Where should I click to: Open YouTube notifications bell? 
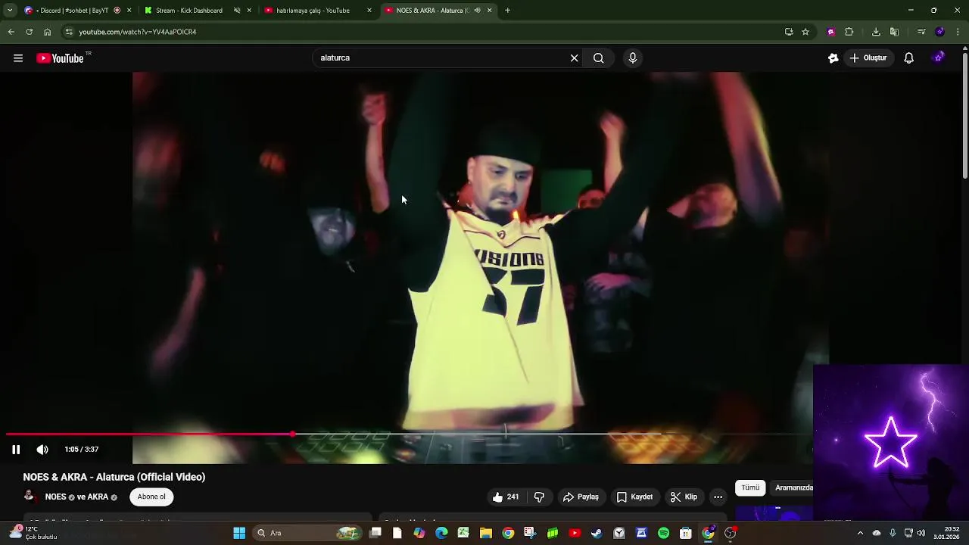pos(909,58)
